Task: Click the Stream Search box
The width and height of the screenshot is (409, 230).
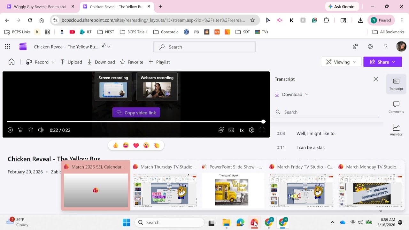Action: 204,47
